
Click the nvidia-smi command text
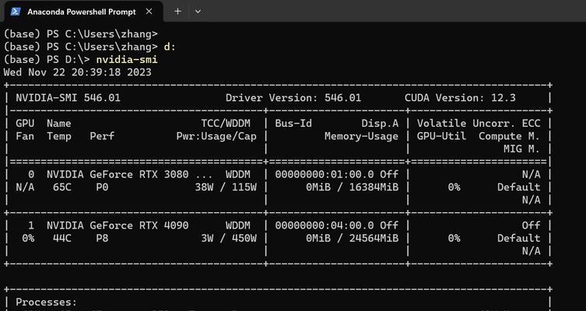pyautogui.click(x=127, y=59)
